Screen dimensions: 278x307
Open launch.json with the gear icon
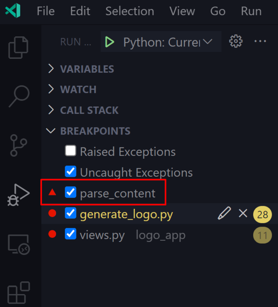coord(236,42)
